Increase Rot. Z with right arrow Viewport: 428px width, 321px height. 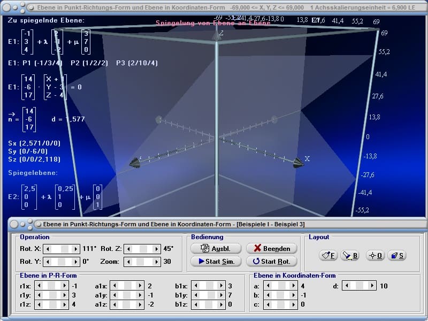[156, 249]
